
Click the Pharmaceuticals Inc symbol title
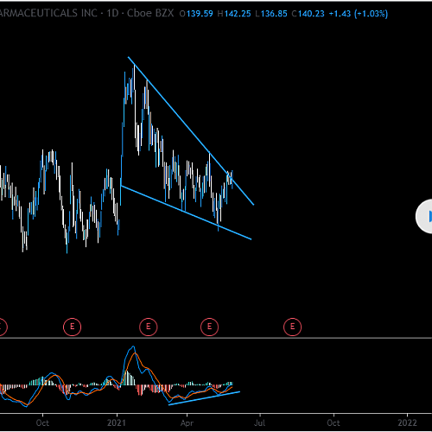click(48, 13)
